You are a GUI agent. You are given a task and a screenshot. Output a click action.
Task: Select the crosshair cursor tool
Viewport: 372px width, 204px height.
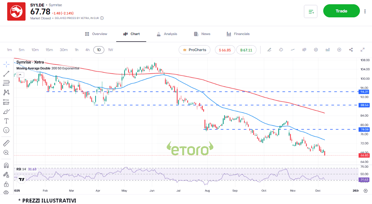click(6, 64)
